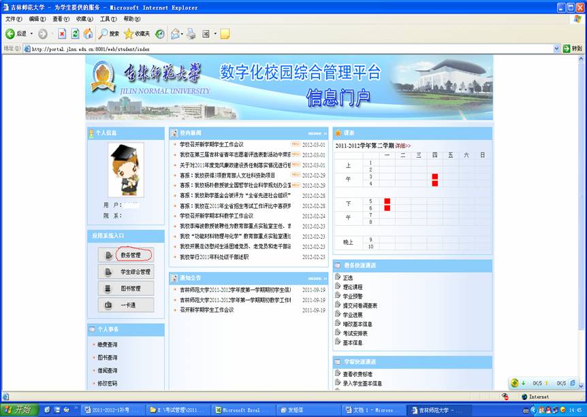The image size is (587, 417).
Task: Open the address bar URL dropdown
Action: [556, 49]
